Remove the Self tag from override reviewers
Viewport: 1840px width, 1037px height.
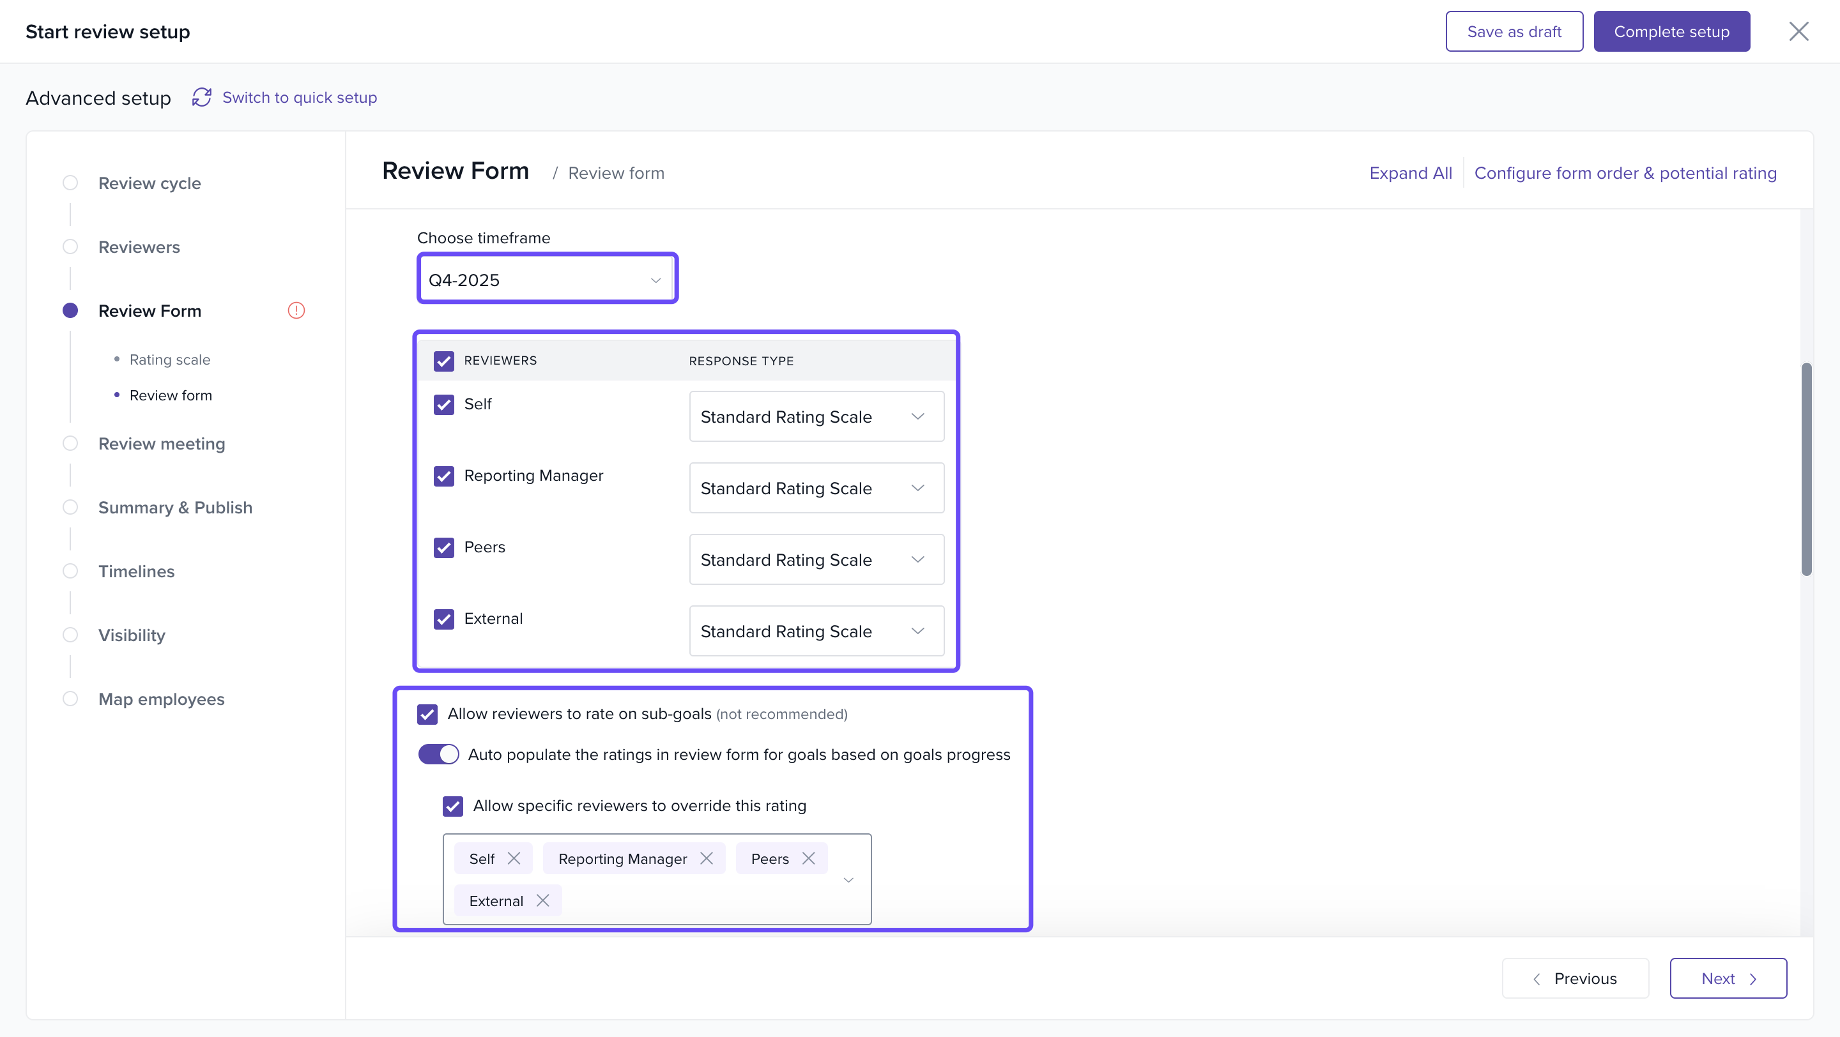[514, 859]
